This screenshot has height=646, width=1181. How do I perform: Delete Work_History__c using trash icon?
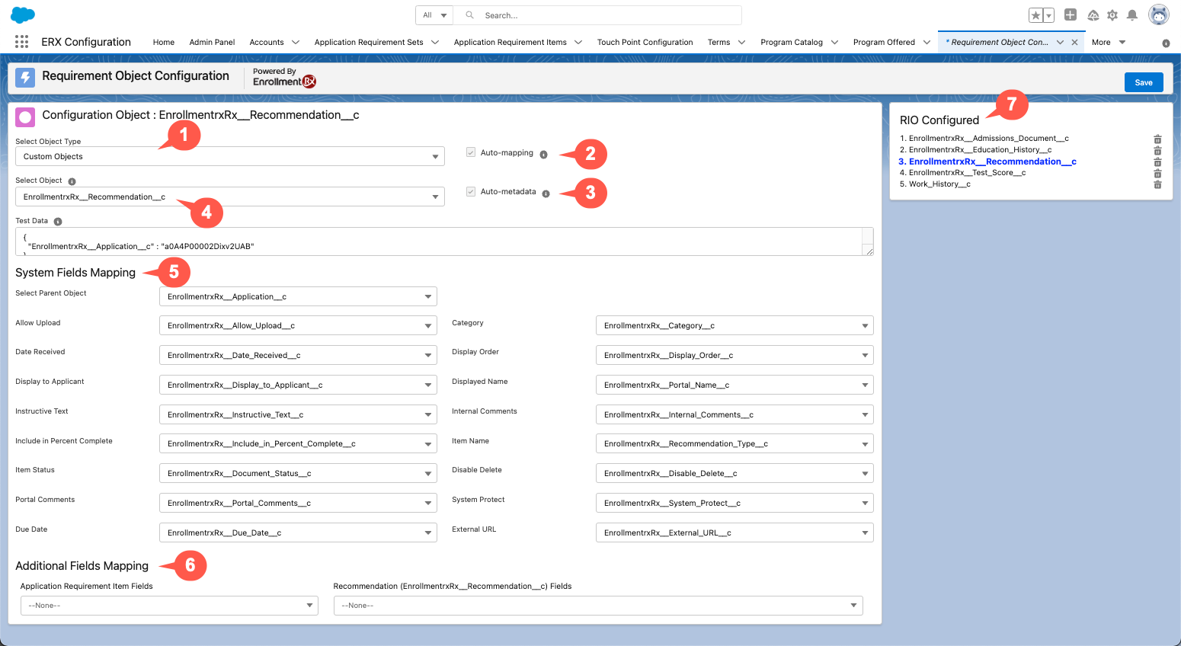[x=1157, y=184]
